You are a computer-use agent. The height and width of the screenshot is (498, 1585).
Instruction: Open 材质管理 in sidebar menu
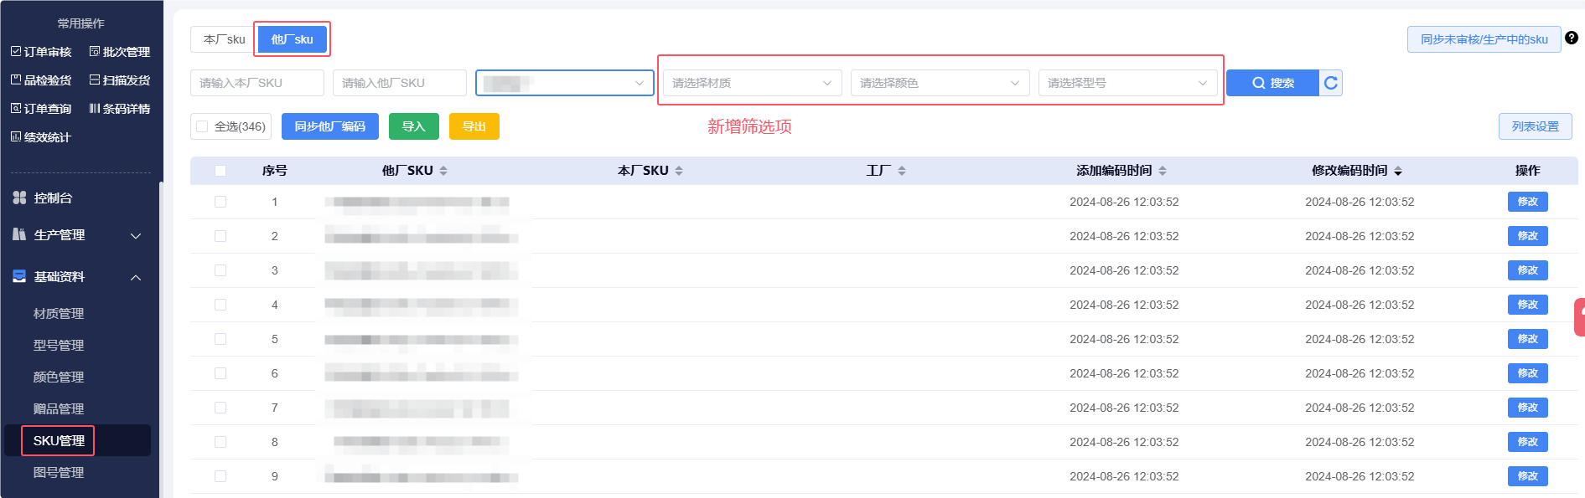pyautogui.click(x=59, y=314)
